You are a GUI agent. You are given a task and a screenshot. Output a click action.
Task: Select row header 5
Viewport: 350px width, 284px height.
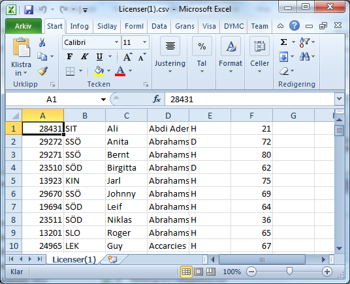[x=14, y=180]
